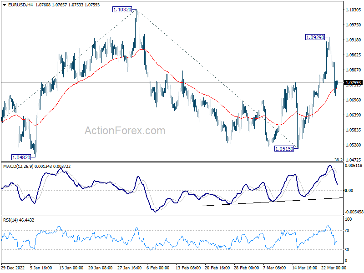Click the EURUSD,H4 chart title text
The image size is (364, 273).
tap(20, 5)
